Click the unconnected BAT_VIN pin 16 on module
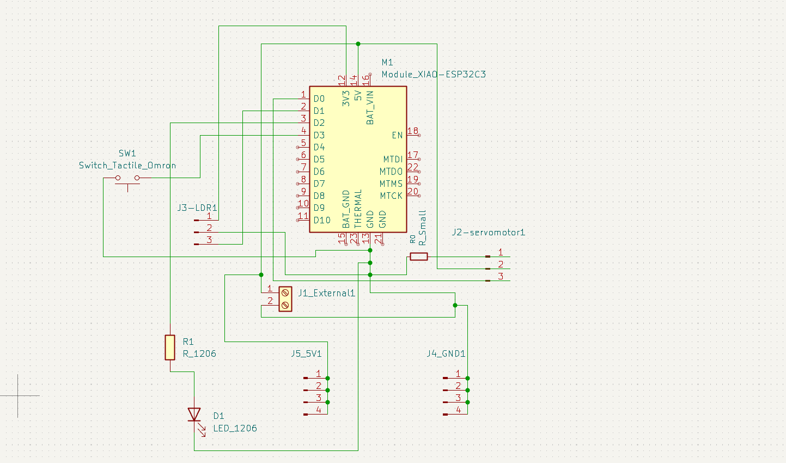 tap(370, 80)
